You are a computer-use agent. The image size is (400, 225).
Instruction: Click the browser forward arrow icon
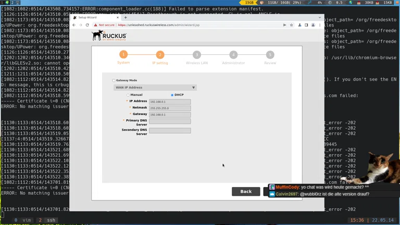pos(81,25)
